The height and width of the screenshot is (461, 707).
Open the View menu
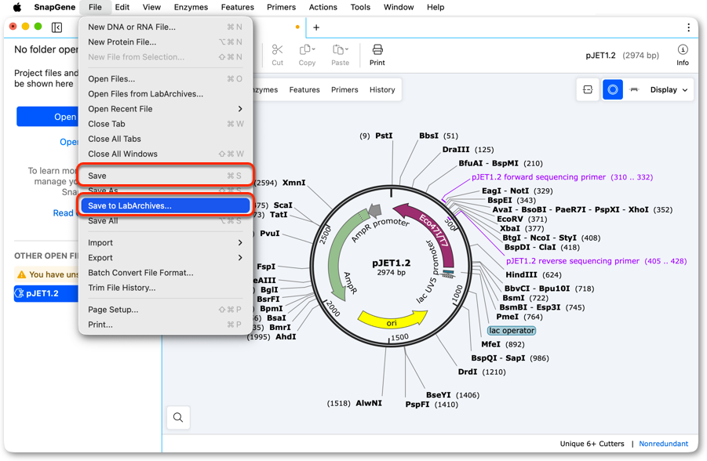[x=151, y=7]
